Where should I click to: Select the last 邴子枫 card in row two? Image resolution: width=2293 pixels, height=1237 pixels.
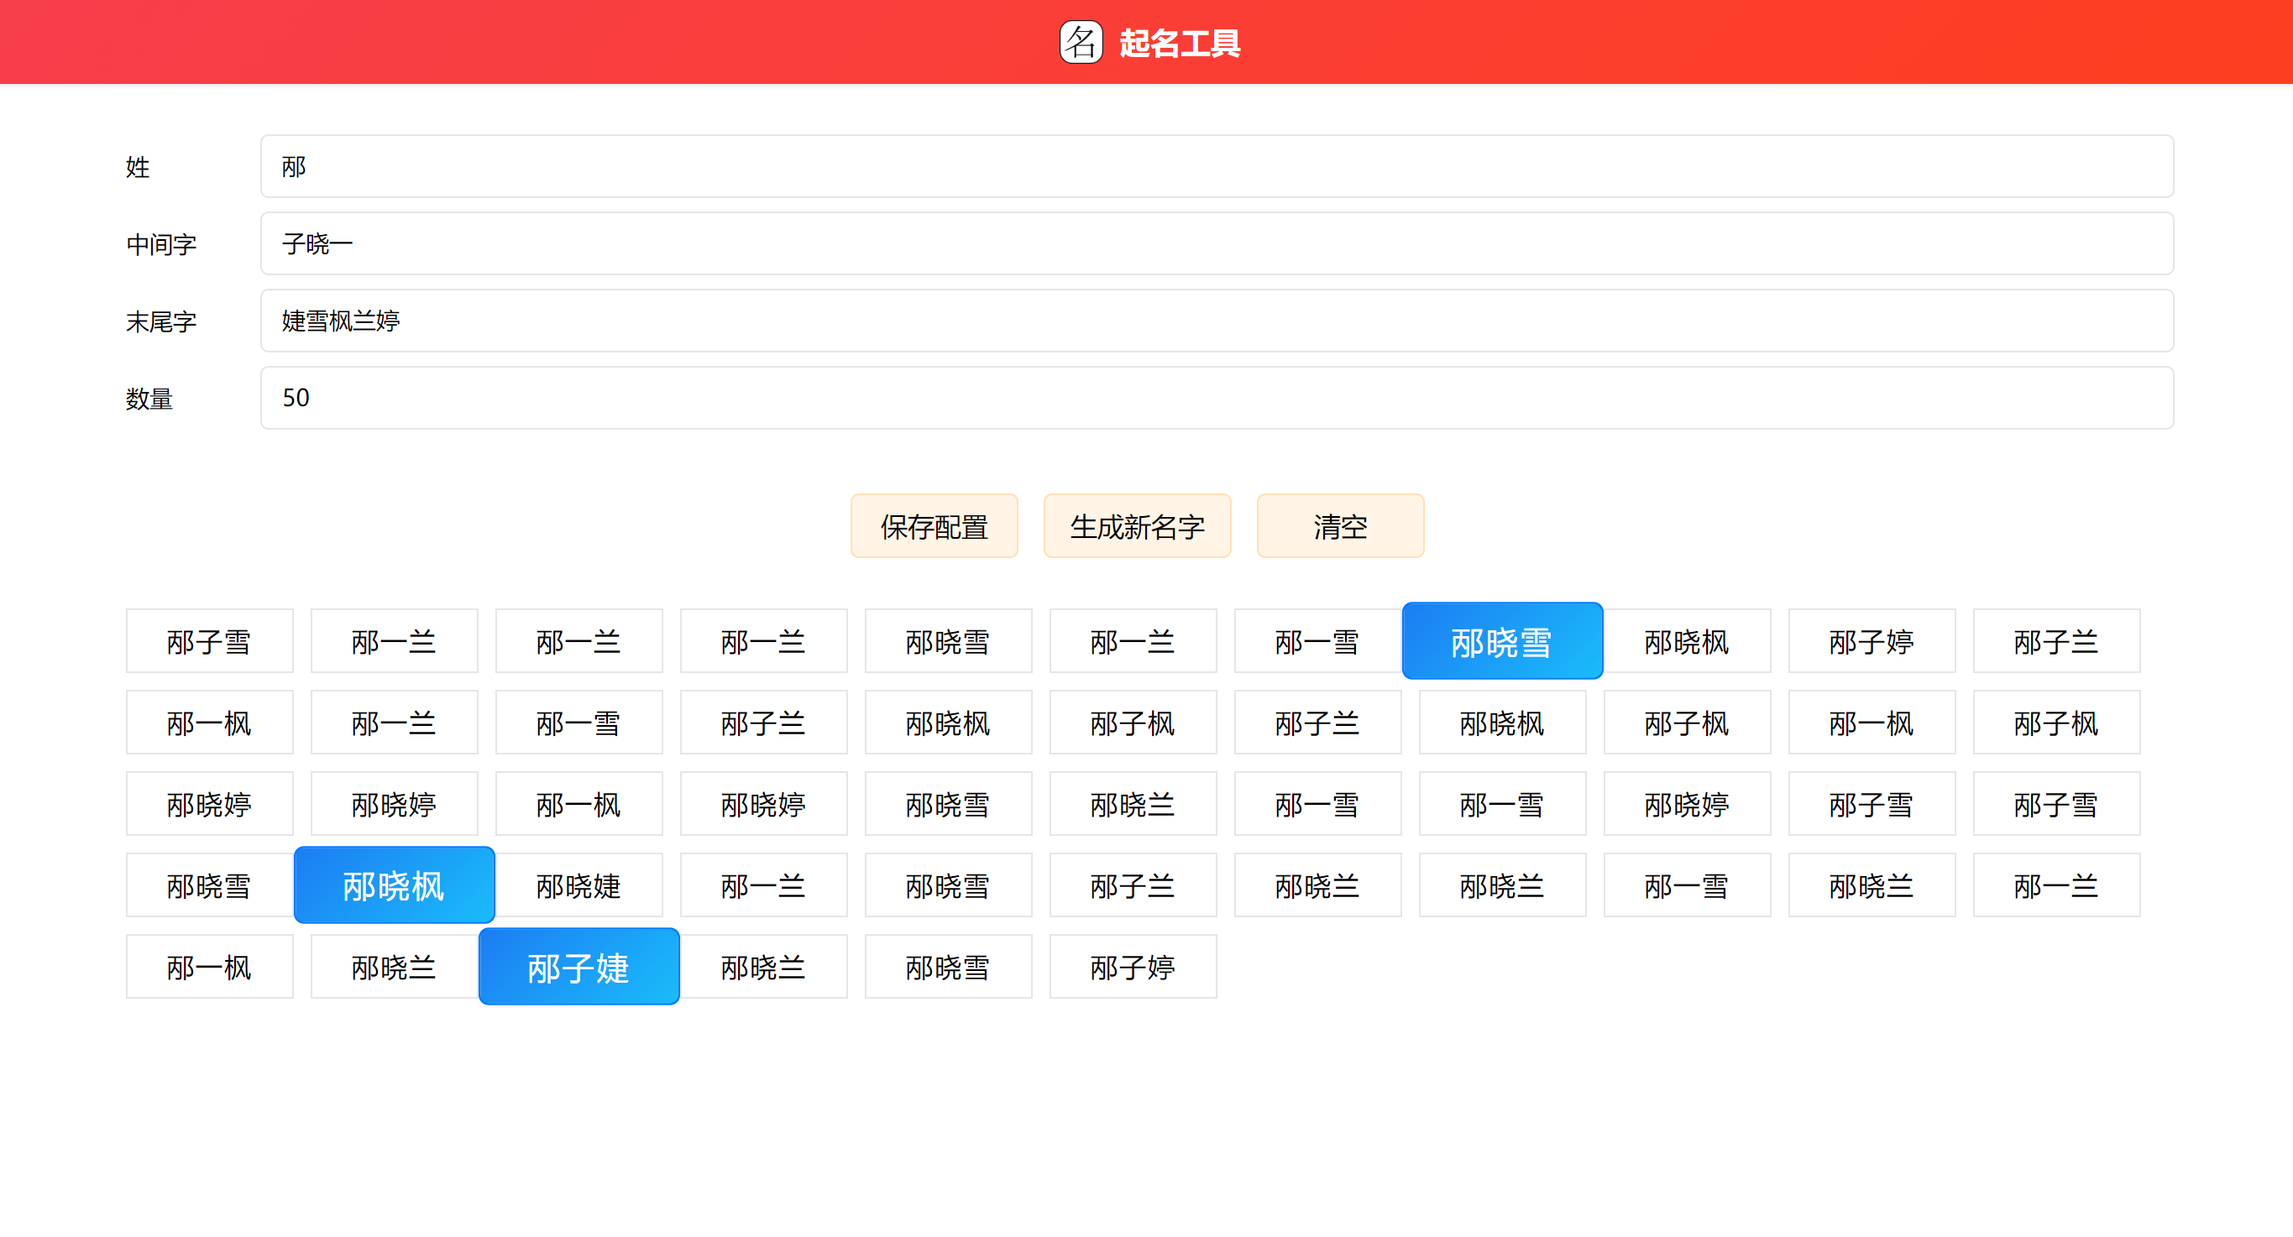(x=2056, y=723)
